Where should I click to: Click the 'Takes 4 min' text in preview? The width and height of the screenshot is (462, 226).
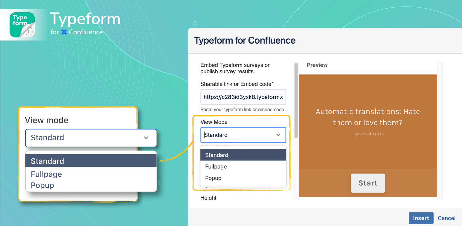[x=368, y=134]
